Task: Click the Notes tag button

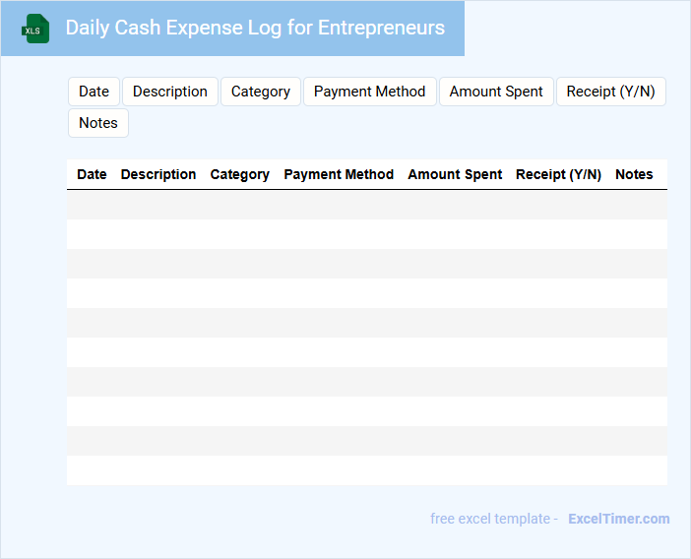Action: click(98, 123)
